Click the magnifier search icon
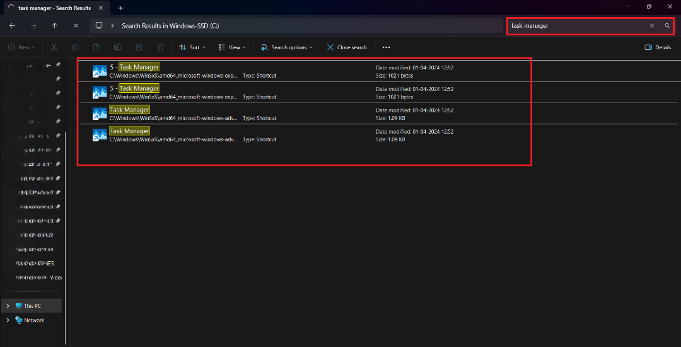The width and height of the screenshot is (681, 347). click(x=667, y=26)
